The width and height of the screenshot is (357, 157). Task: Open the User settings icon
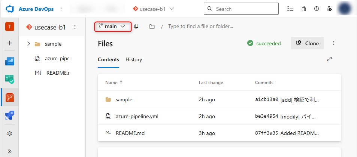click(x=329, y=9)
